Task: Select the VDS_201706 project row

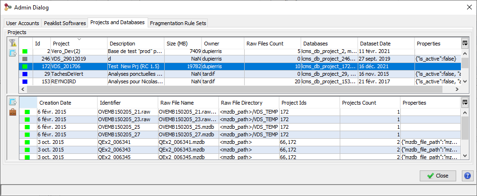Action: (240, 66)
